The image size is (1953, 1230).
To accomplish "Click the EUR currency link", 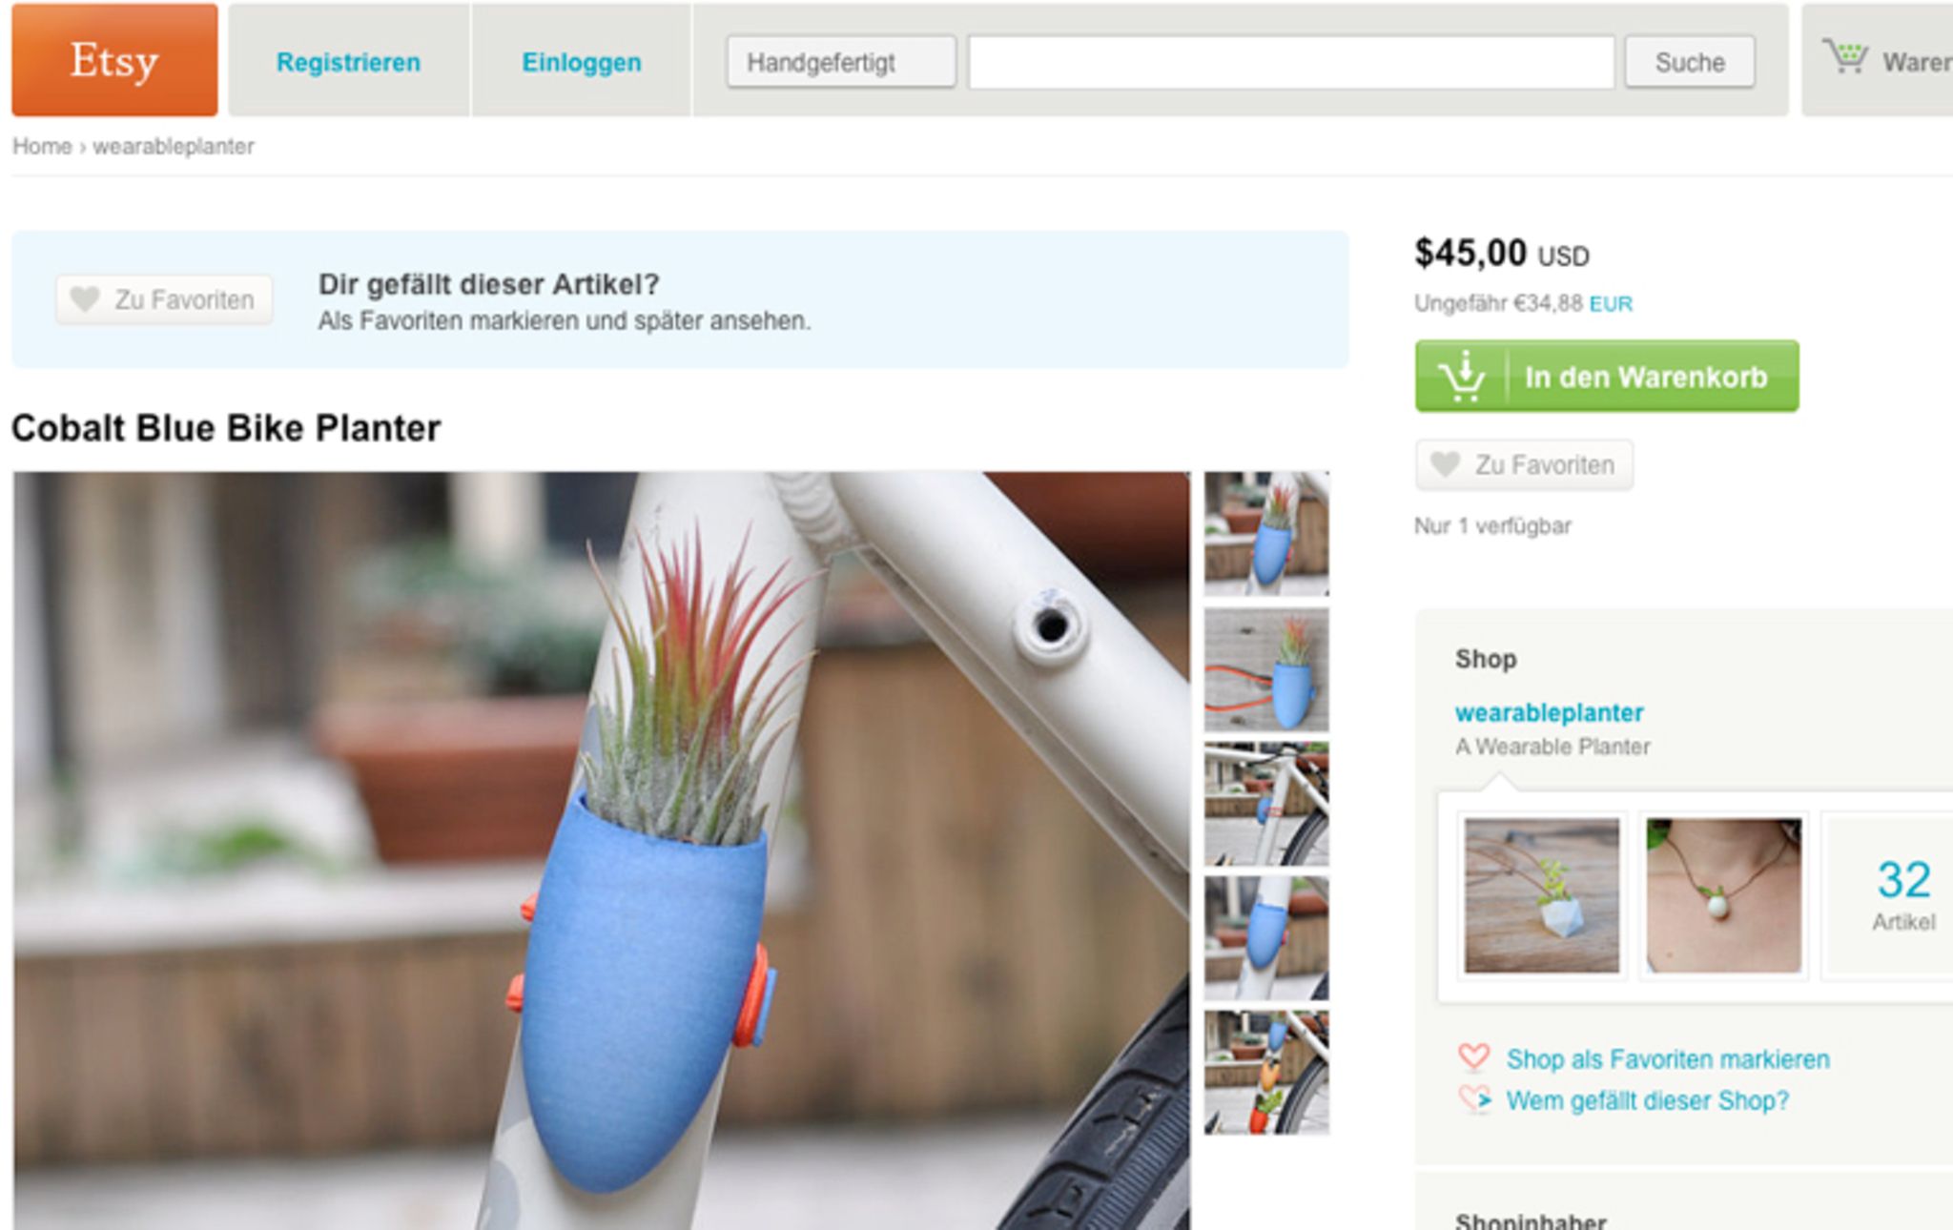I will pyautogui.click(x=1611, y=303).
